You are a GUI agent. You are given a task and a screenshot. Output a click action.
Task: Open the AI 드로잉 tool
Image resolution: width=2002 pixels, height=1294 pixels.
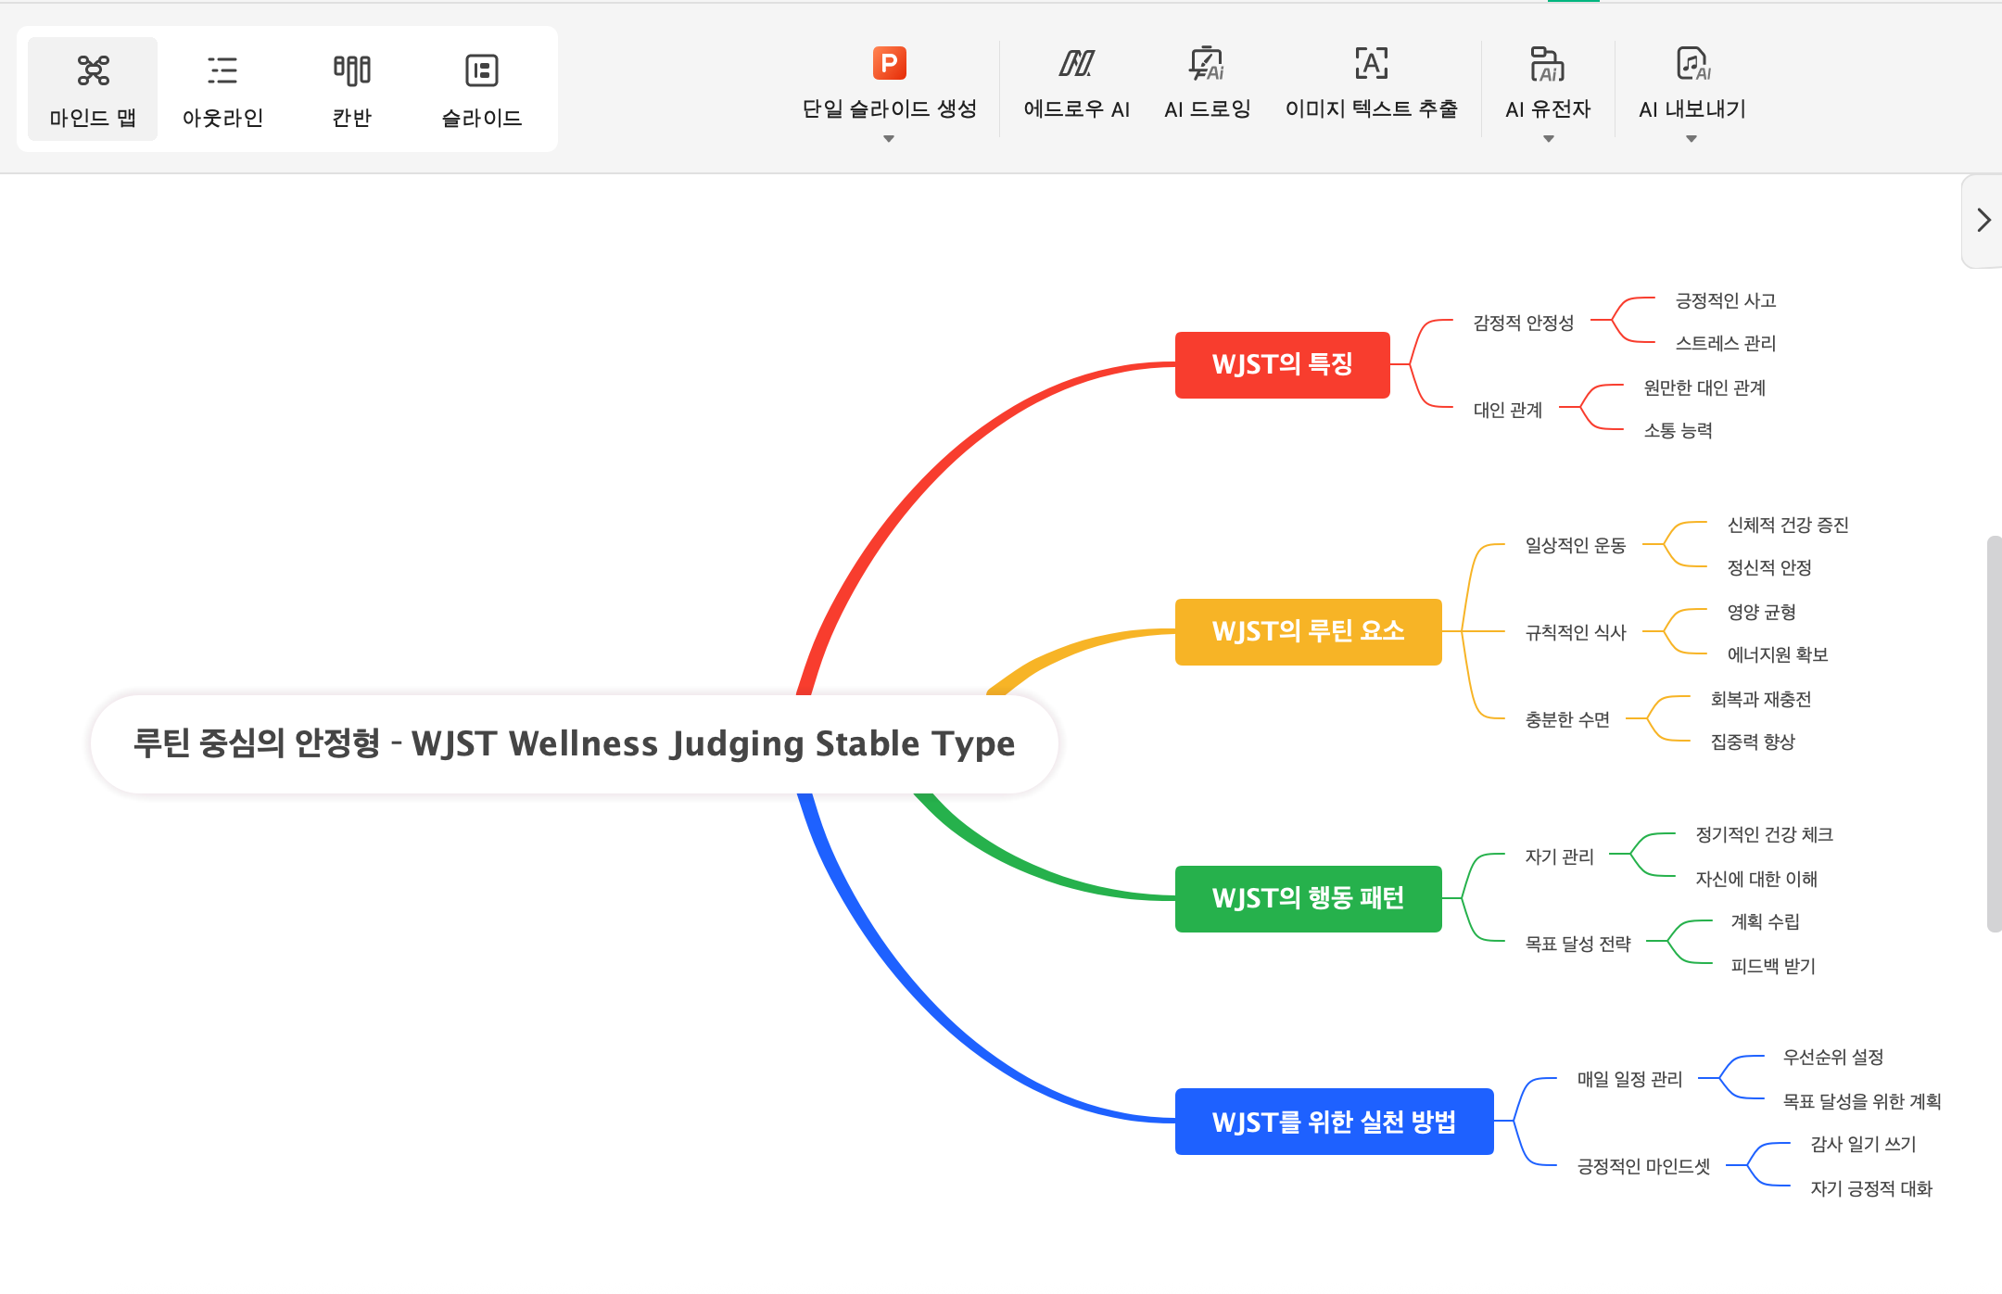1207,84
